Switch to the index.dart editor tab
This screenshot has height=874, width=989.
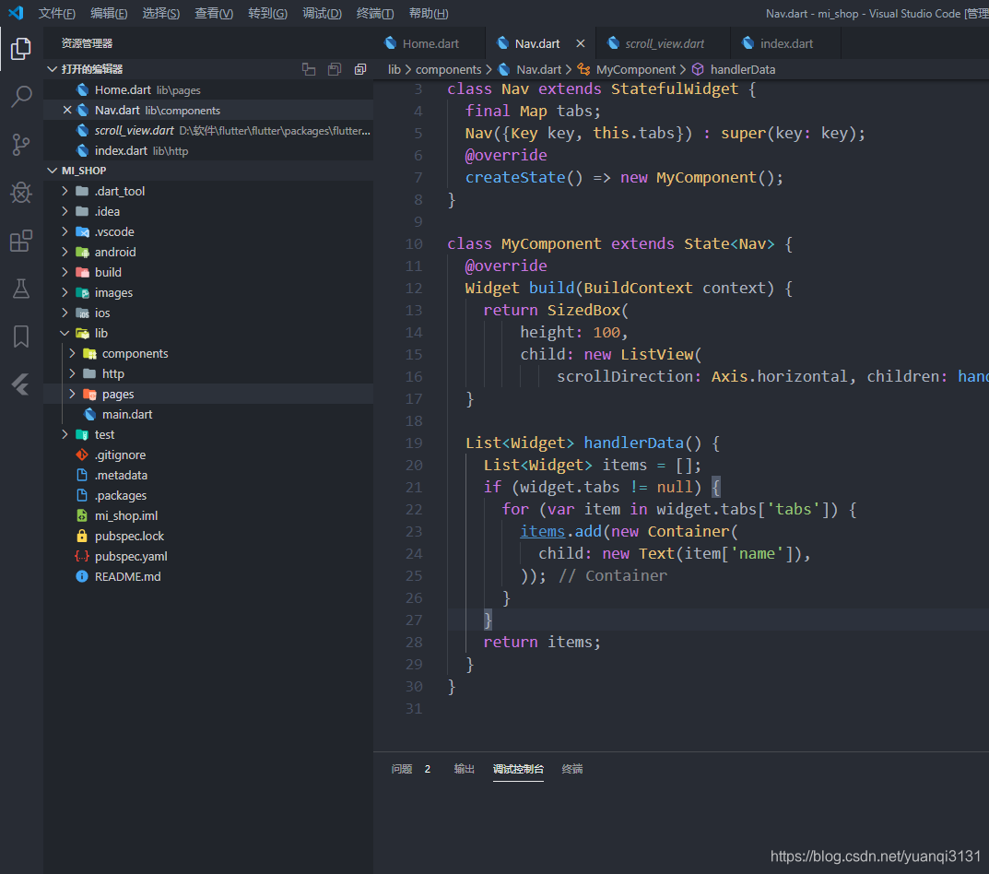786,43
